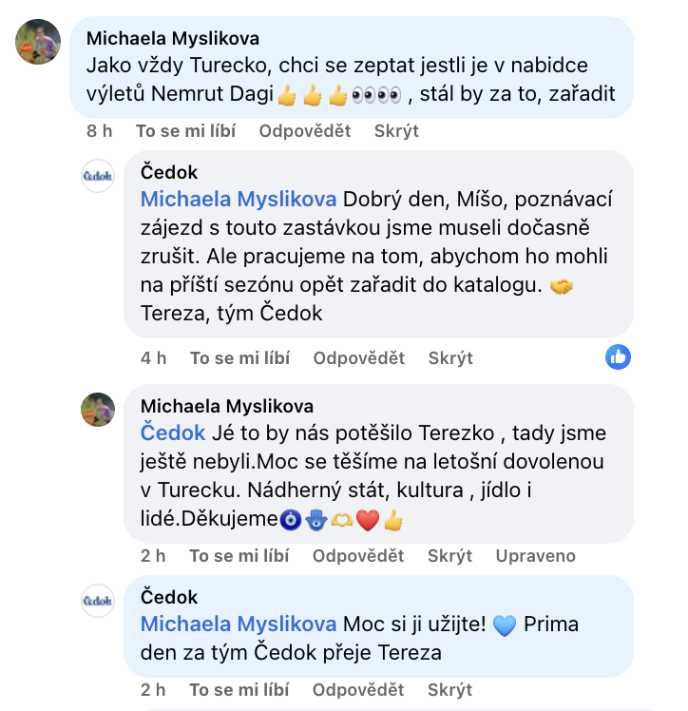
Task: Reply to Čedok's 4 h old comment
Action: 359,358
